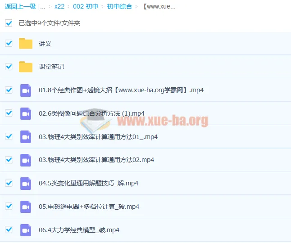Click video icon for 通用方法01_.mp4 file
The width and height of the screenshot is (291, 243).
pos(26,137)
